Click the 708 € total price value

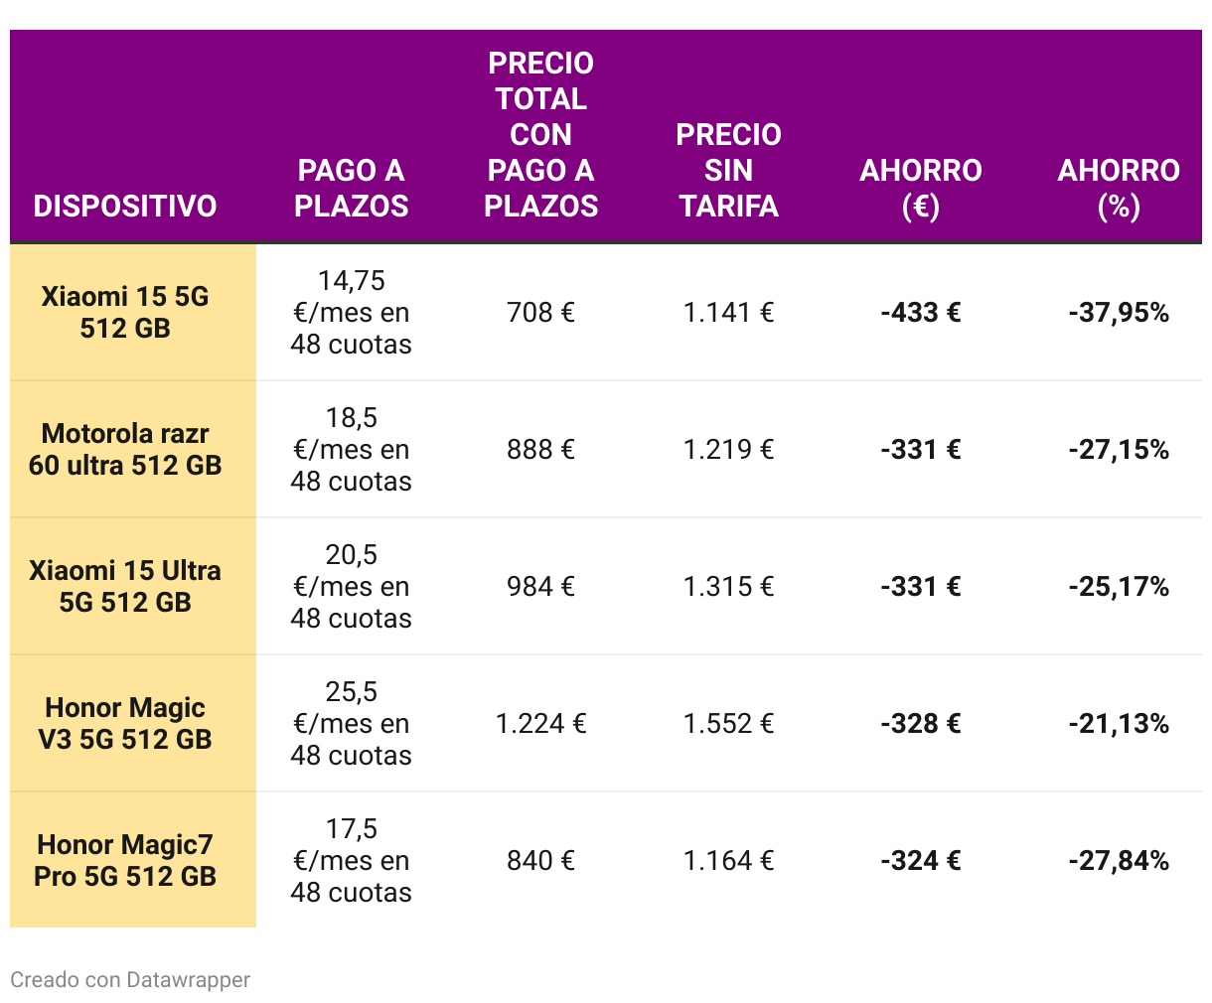pyautogui.click(x=540, y=312)
